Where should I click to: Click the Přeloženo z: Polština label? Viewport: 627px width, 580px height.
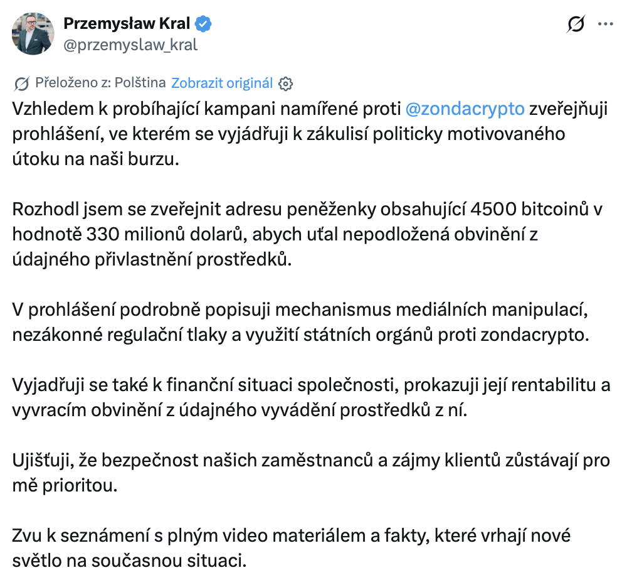pos(100,83)
